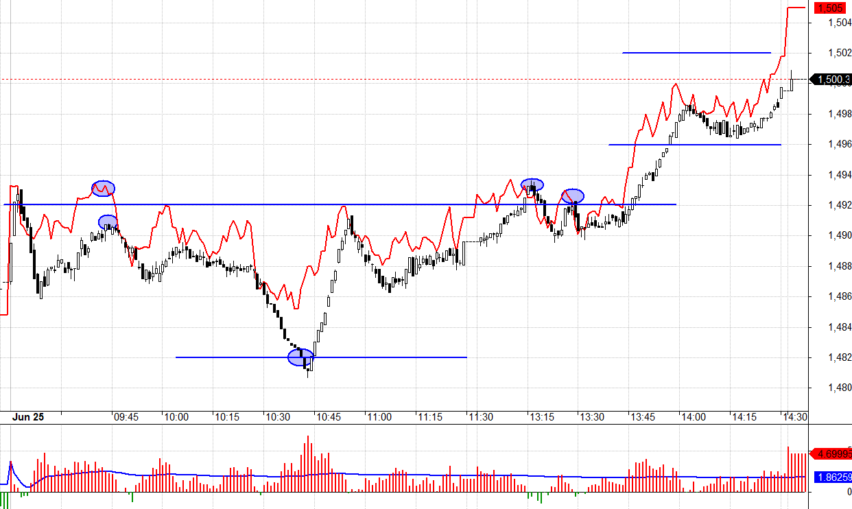Screen dimensions: 852x509
Task: Click the Jun 25 date label
Action: pos(28,417)
